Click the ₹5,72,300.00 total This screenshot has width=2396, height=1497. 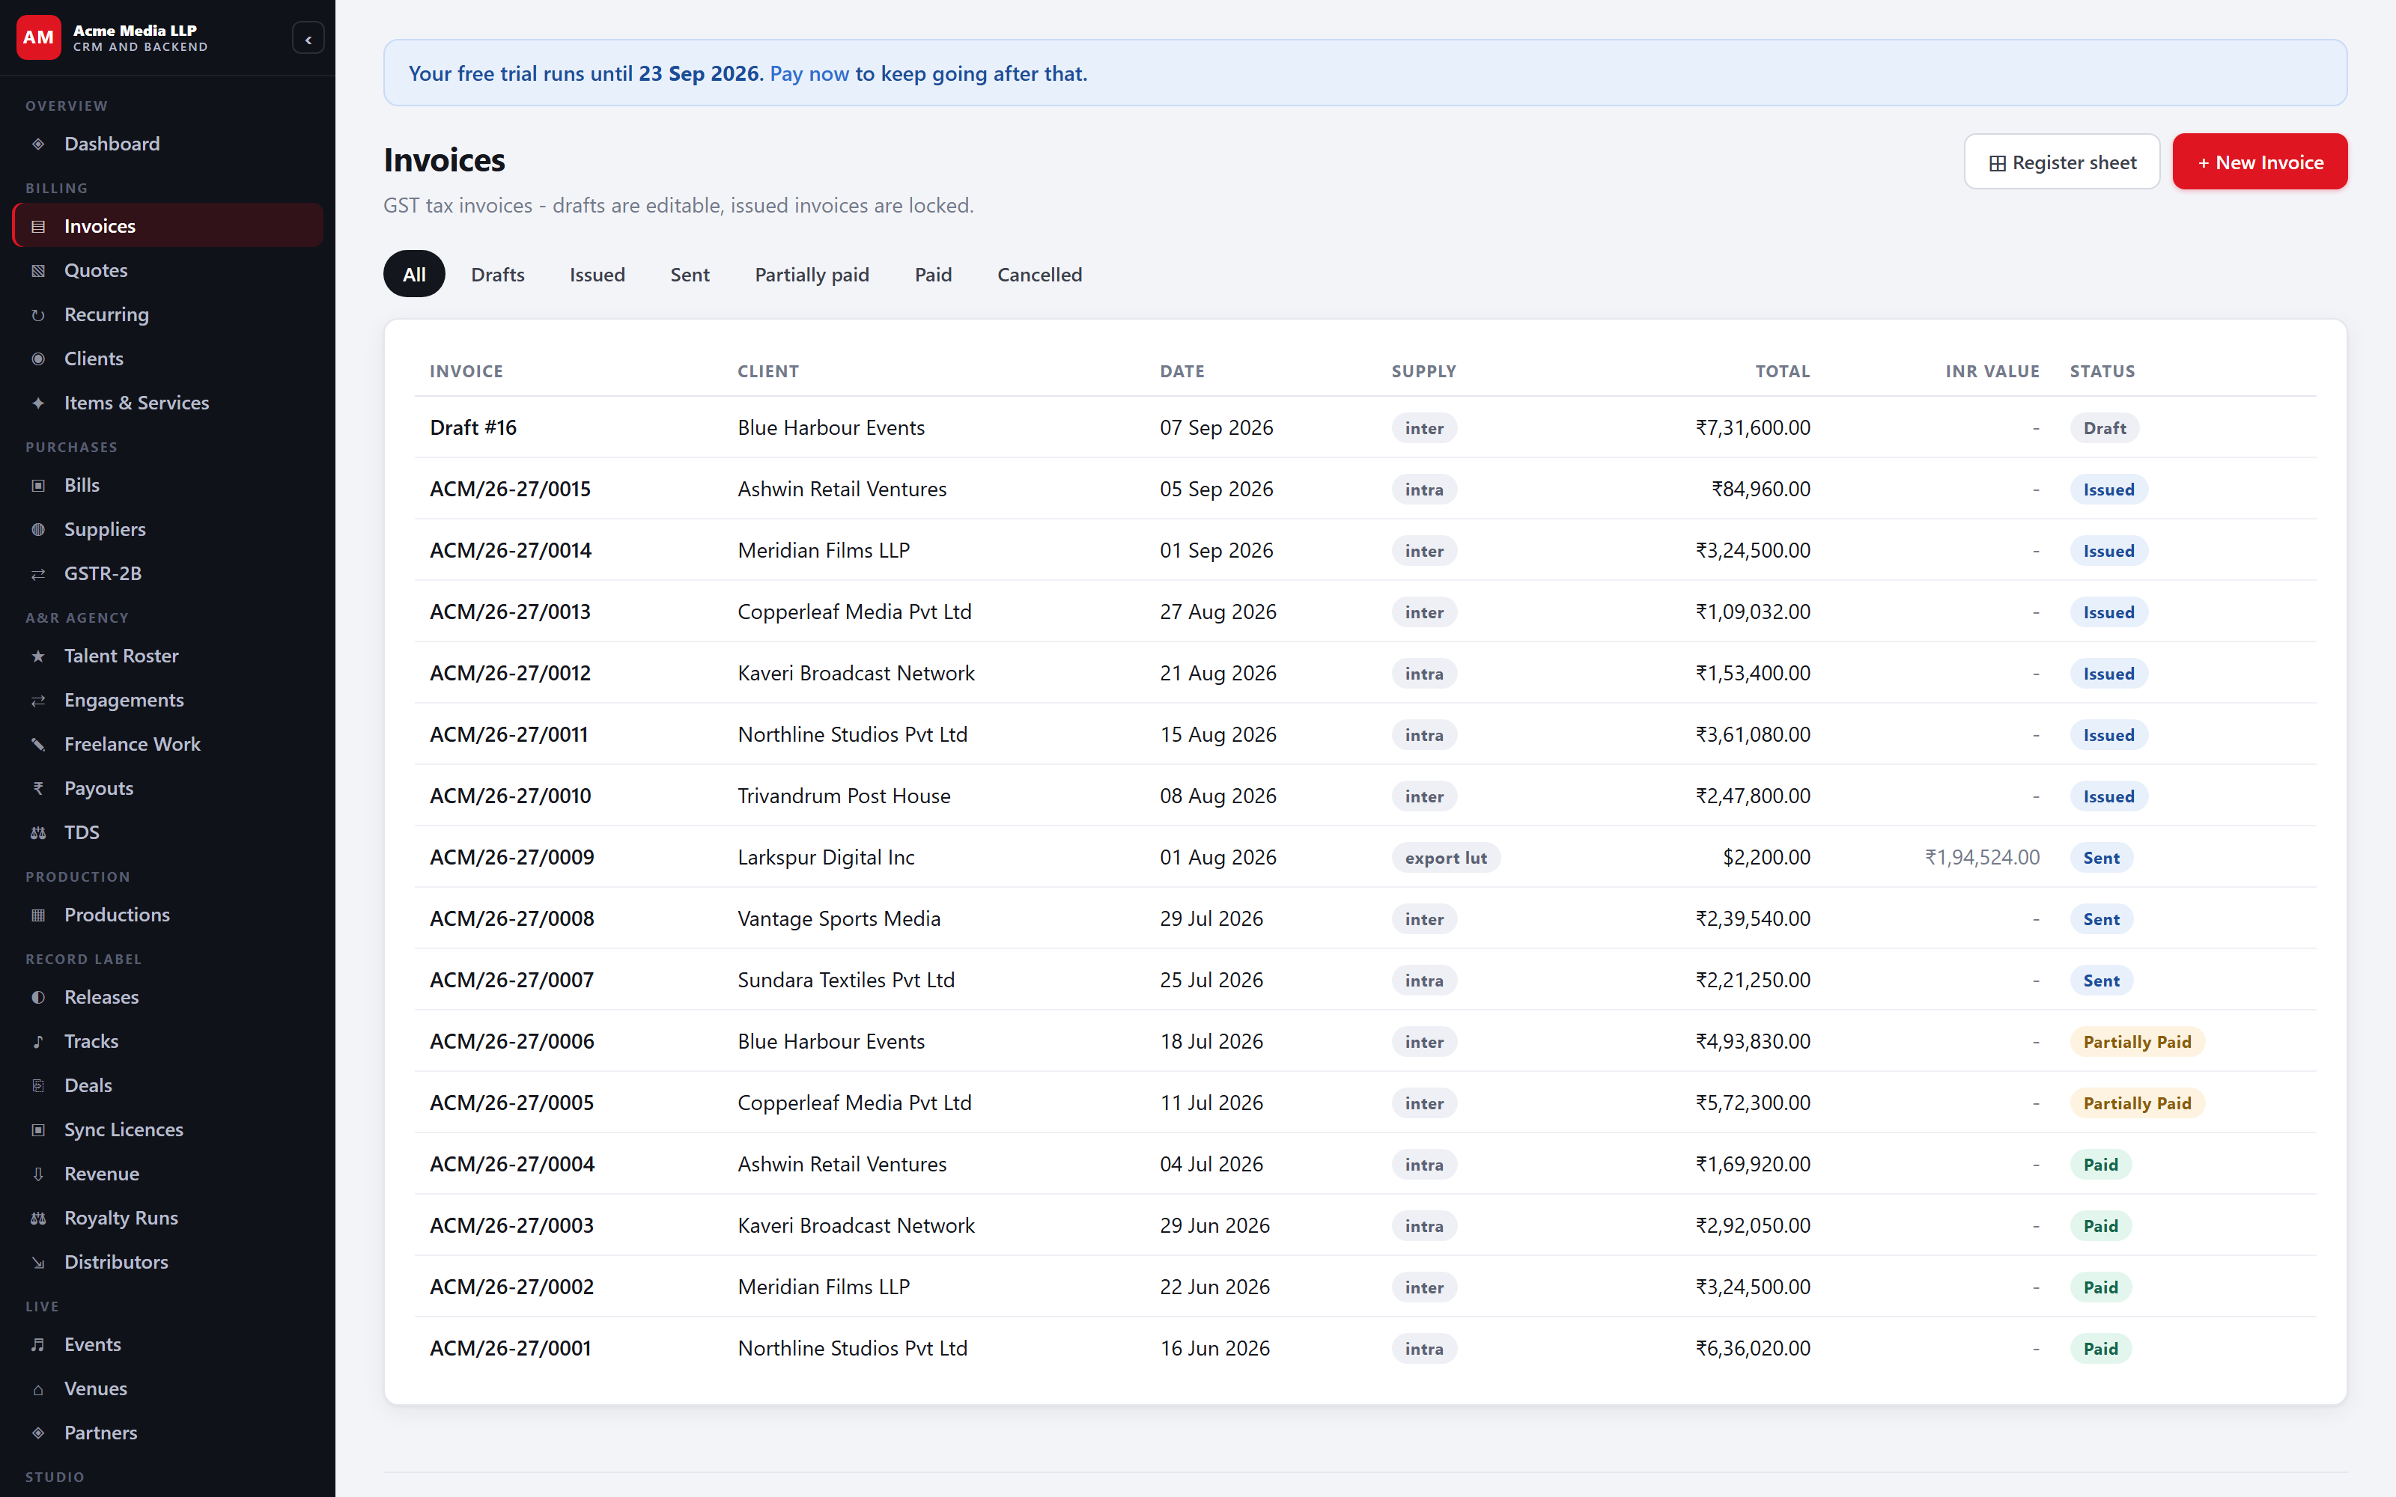(1752, 1103)
